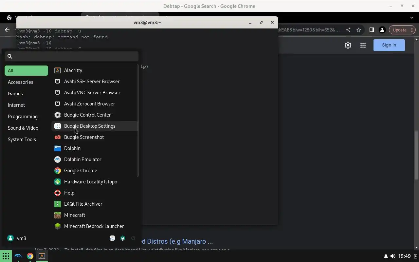
Task: Launch Minecraft Bedrock Launcher
Action: click(x=95, y=226)
